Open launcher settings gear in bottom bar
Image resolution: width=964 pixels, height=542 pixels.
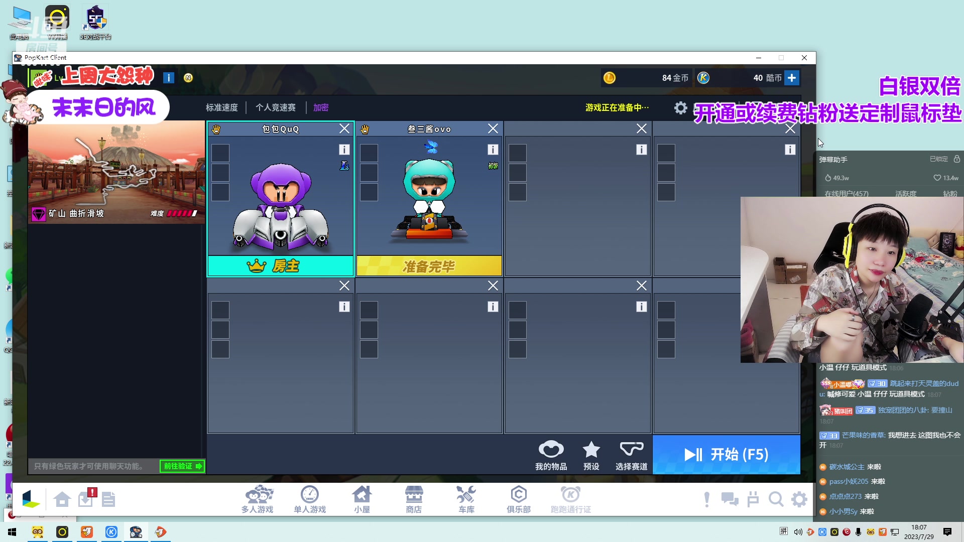pyautogui.click(x=799, y=499)
